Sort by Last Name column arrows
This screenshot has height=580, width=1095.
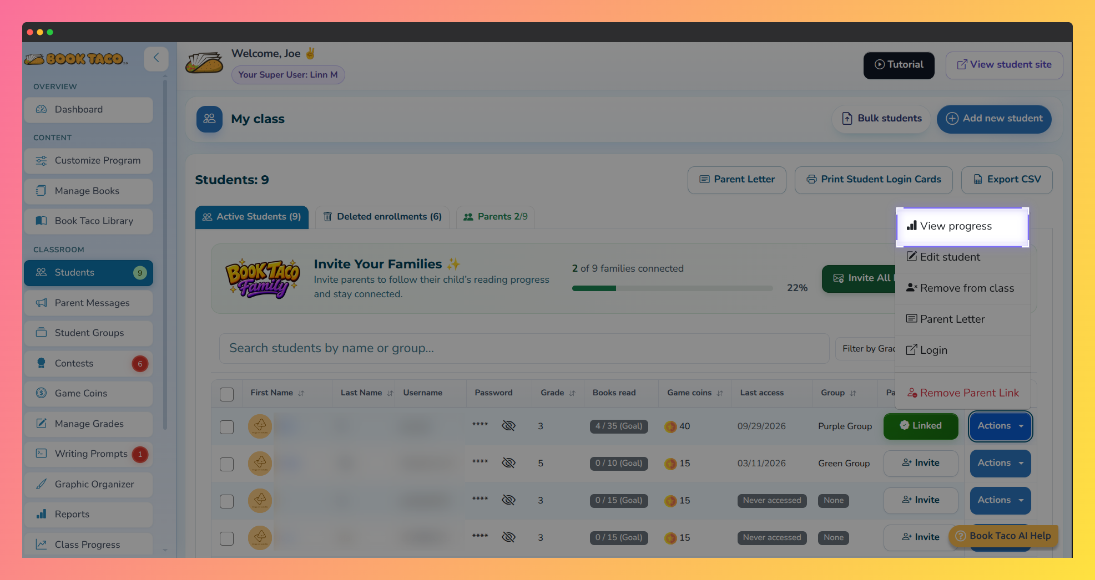[x=390, y=393]
